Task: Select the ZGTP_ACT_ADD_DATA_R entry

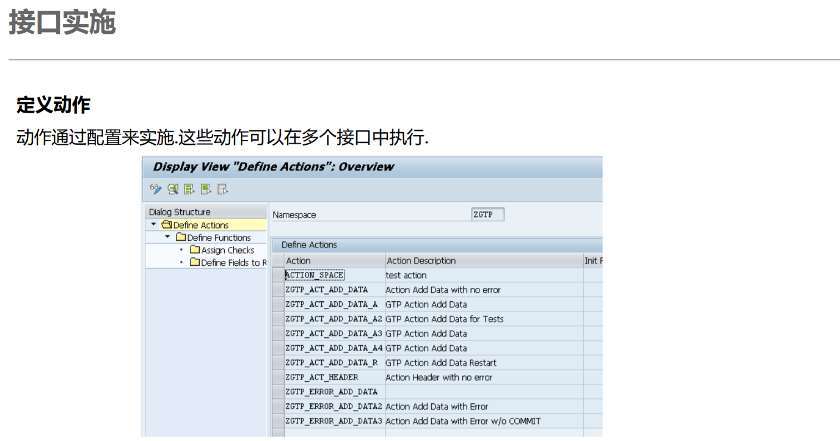Action: click(x=321, y=363)
